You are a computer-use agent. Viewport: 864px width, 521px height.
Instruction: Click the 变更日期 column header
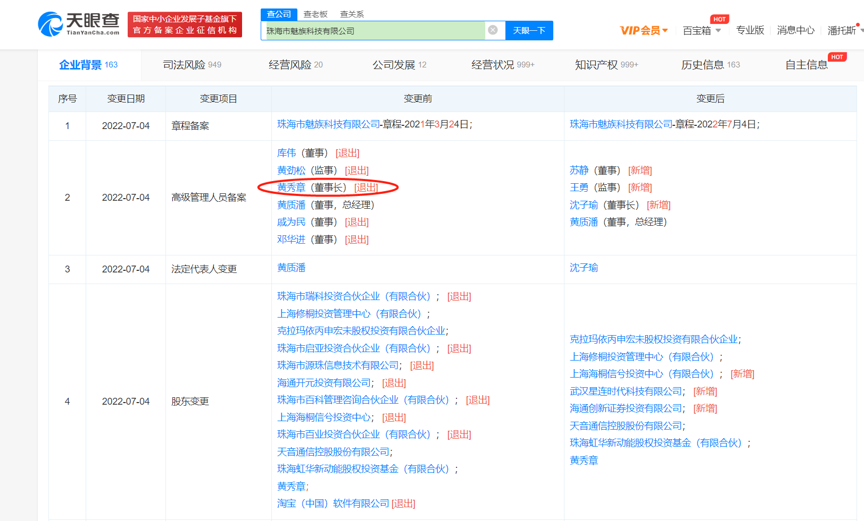coord(126,99)
